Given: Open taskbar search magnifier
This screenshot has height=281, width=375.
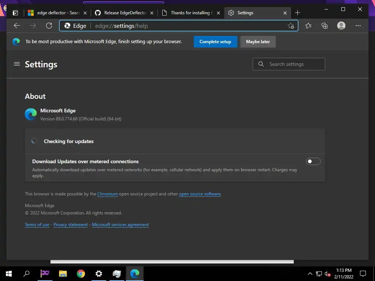Looking at the screenshot, I should (x=26, y=274).
